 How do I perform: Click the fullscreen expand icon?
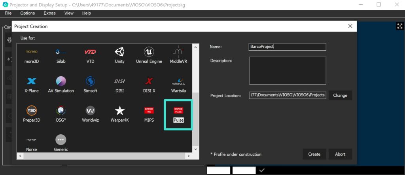pos(399,26)
